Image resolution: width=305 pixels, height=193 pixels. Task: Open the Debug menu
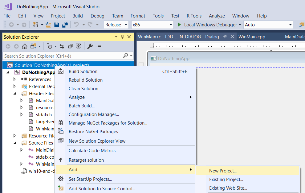click(x=97, y=16)
